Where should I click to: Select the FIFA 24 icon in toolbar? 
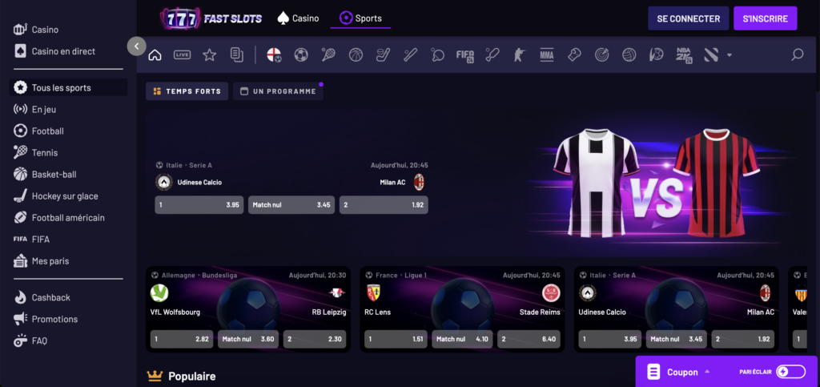click(465, 54)
